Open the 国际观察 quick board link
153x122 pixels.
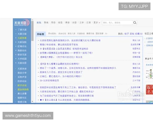click(x=99, y=34)
